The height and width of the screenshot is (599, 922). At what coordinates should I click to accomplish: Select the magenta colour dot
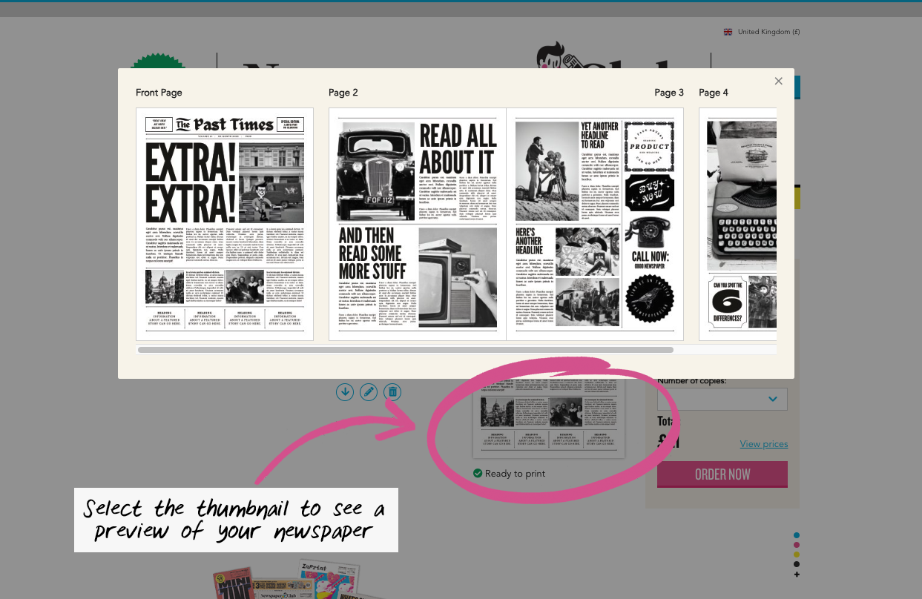[x=797, y=544]
